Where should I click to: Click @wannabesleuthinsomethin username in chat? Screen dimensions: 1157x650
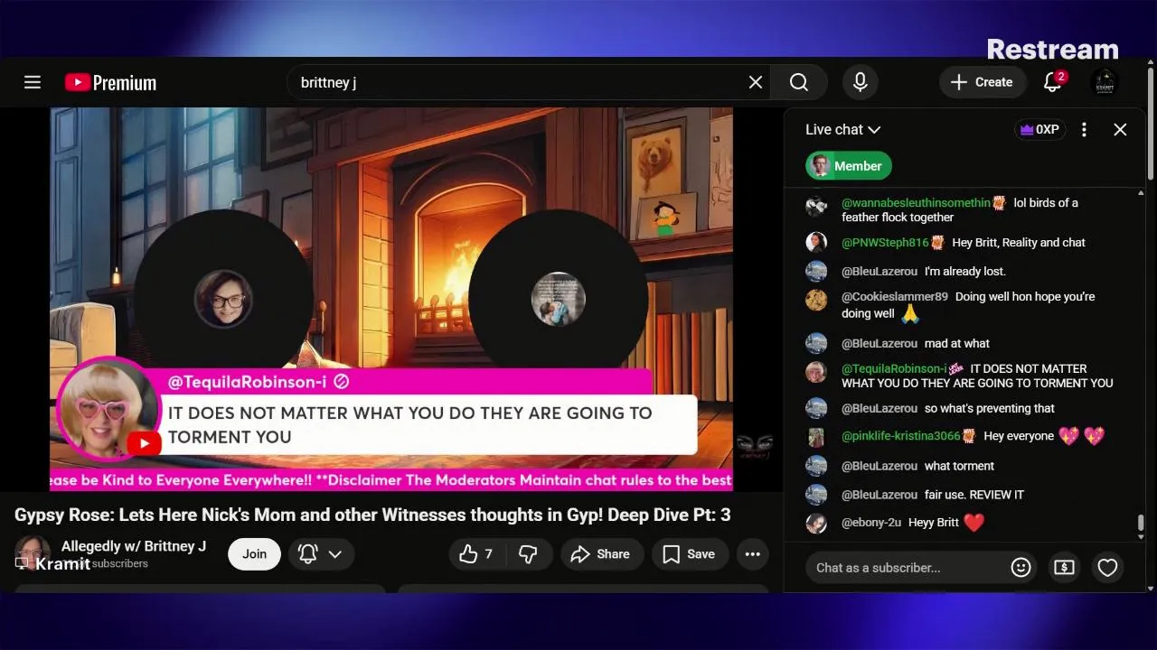tap(916, 203)
